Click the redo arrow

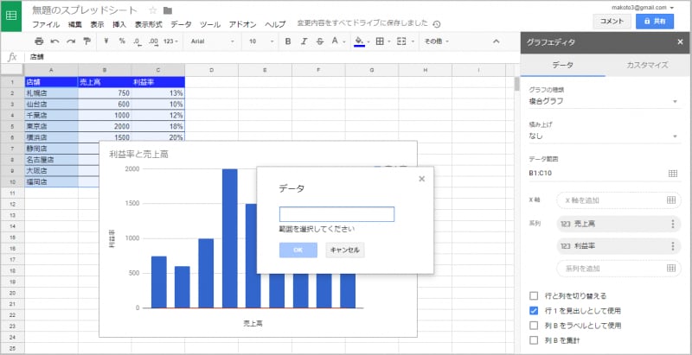[x=71, y=41]
